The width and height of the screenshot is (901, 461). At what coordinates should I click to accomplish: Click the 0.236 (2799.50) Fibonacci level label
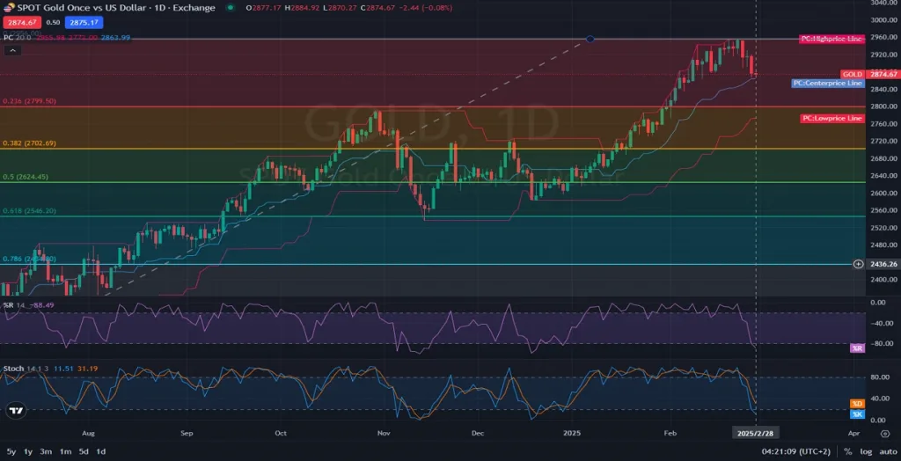(x=29, y=101)
